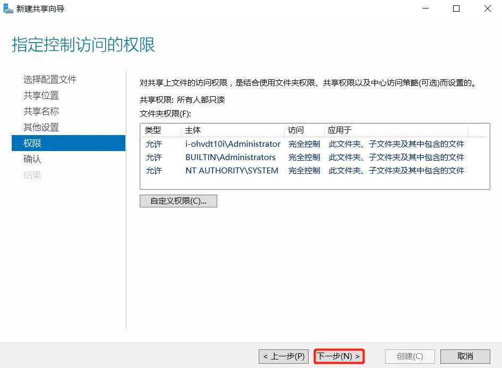Select the NT AUTHORITY\SYSTEM permission row

[x=232, y=171]
